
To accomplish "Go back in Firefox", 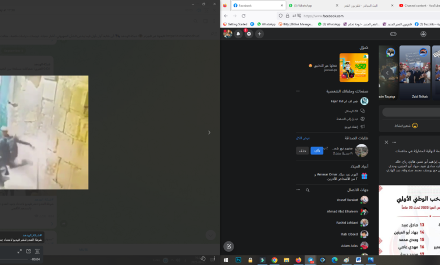I will pos(226,16).
